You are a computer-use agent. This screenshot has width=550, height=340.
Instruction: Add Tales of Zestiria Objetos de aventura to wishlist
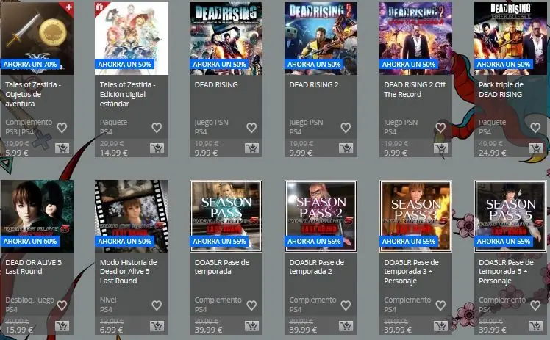point(62,128)
